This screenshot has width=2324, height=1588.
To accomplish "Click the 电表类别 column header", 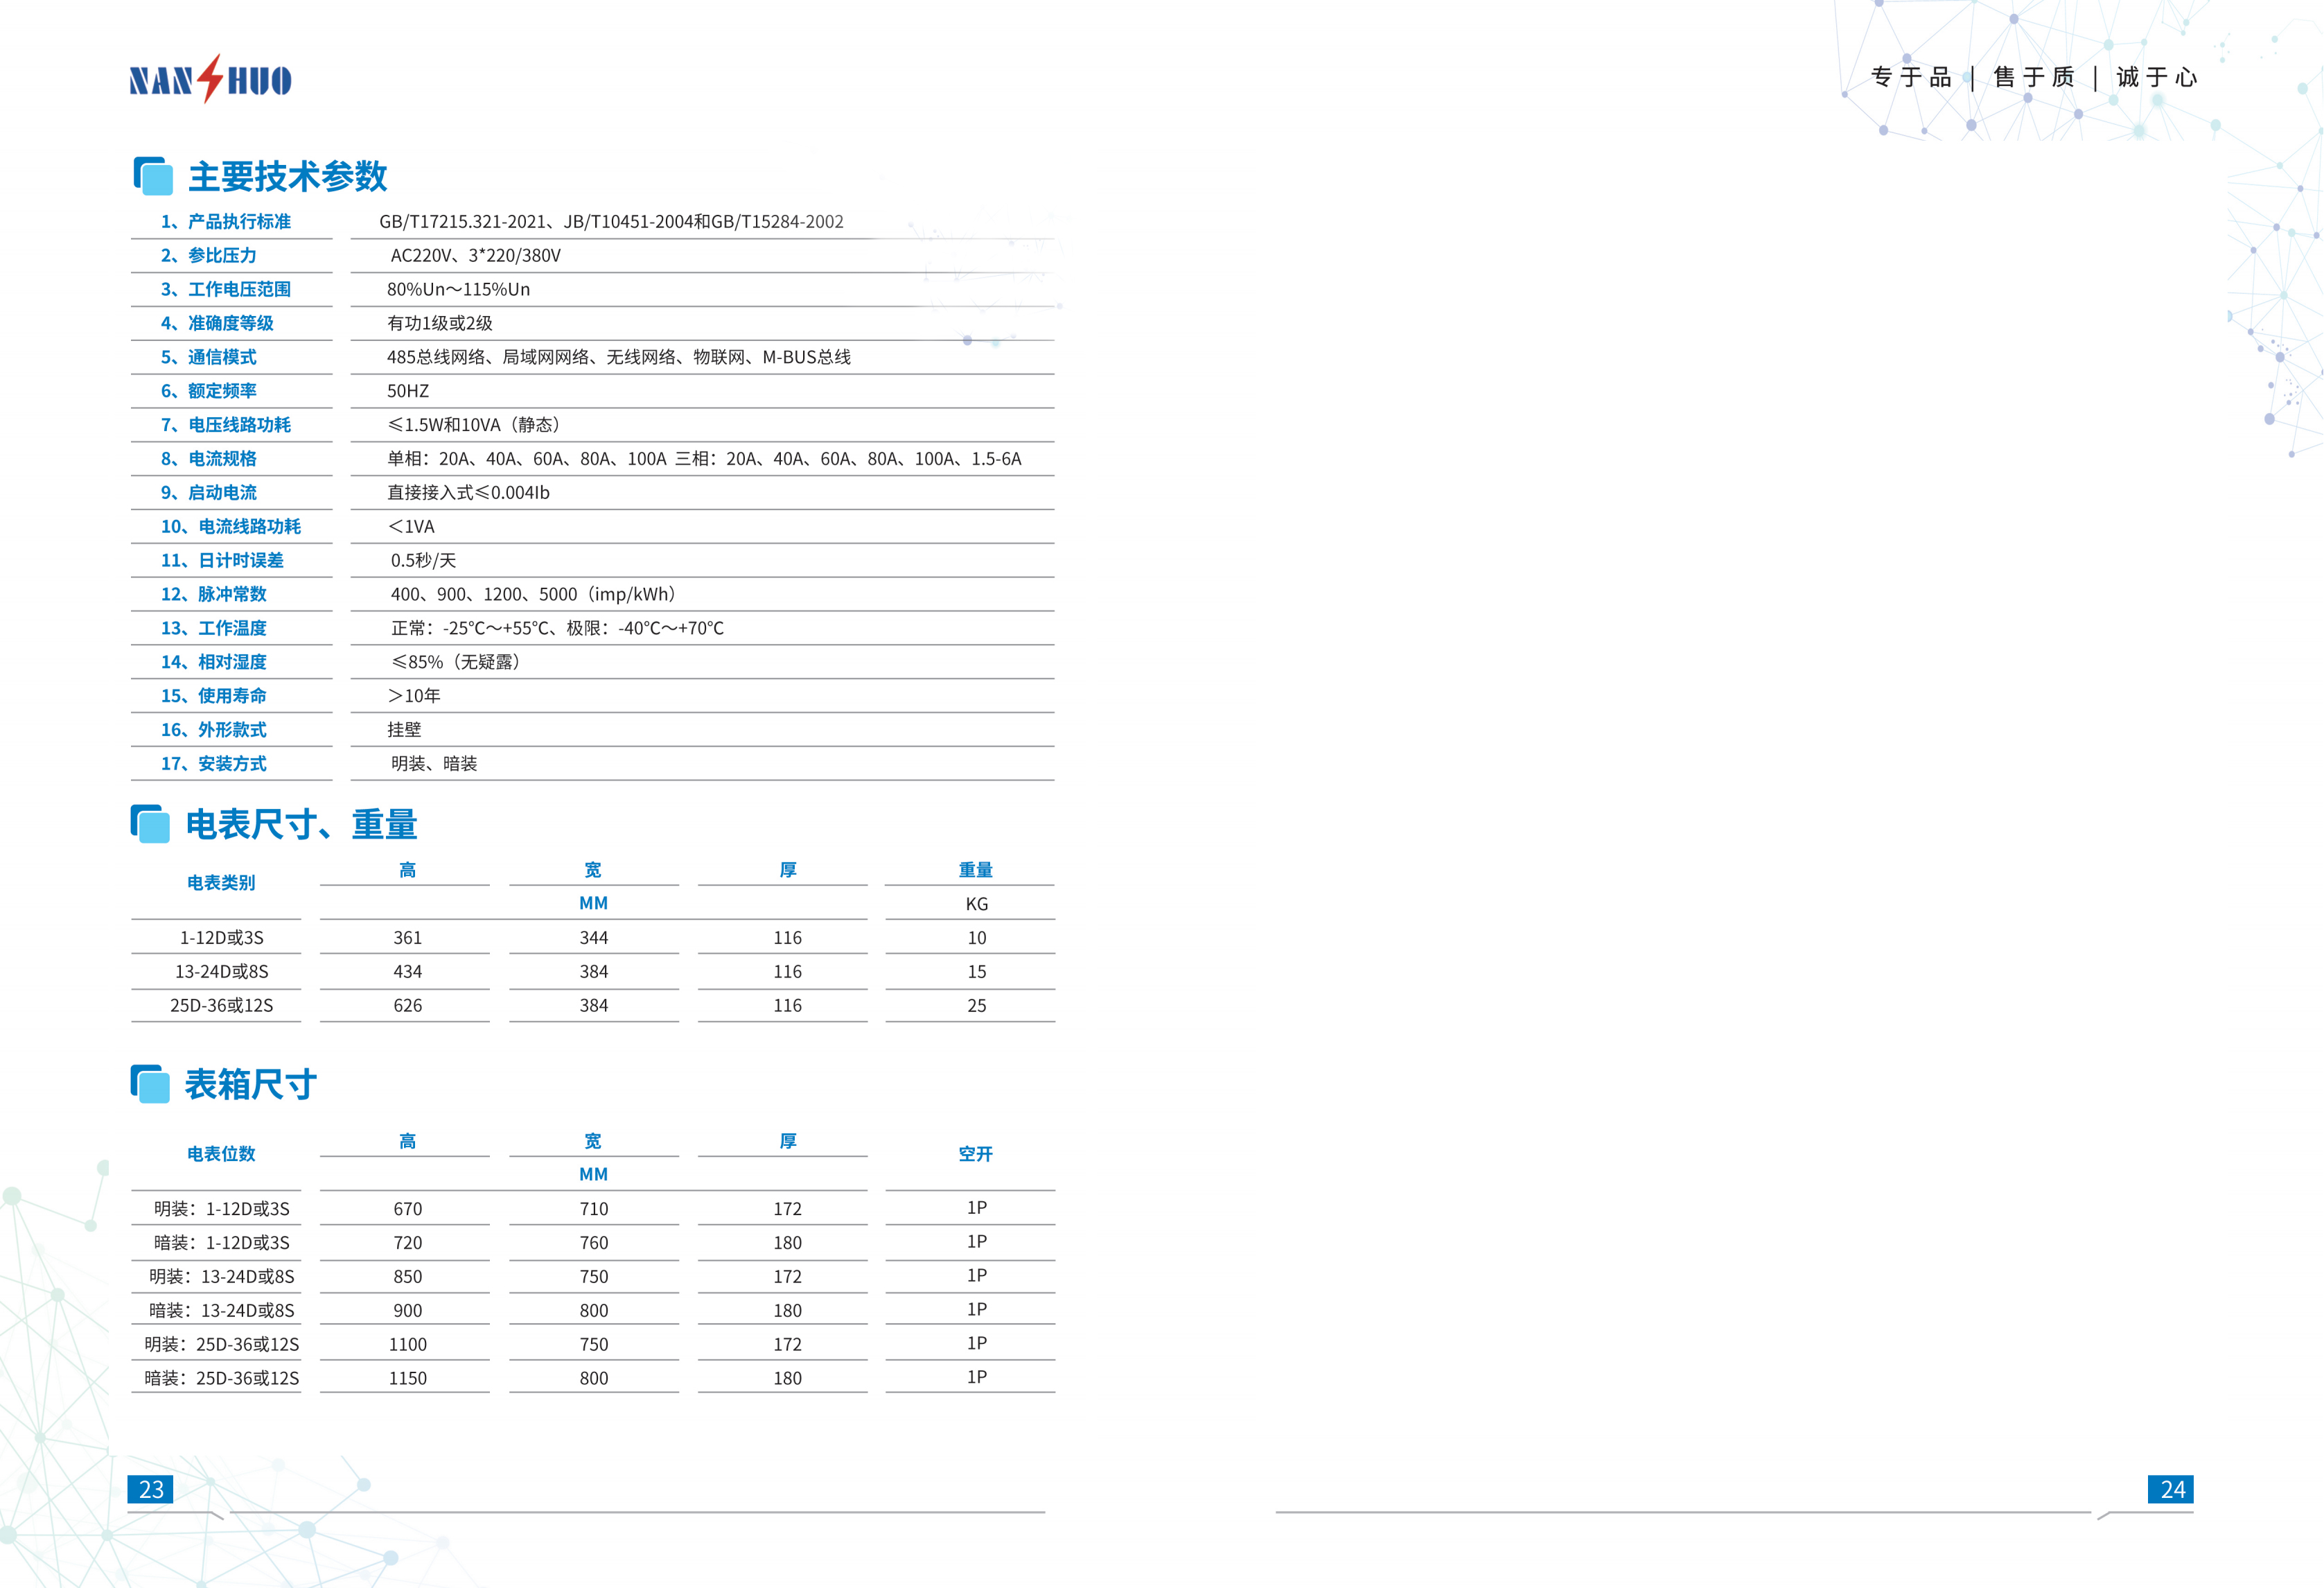I will (x=221, y=882).
